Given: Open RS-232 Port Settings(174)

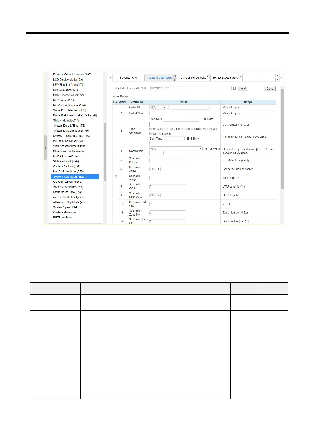Looking at the screenshot, I should [x=70, y=105].
